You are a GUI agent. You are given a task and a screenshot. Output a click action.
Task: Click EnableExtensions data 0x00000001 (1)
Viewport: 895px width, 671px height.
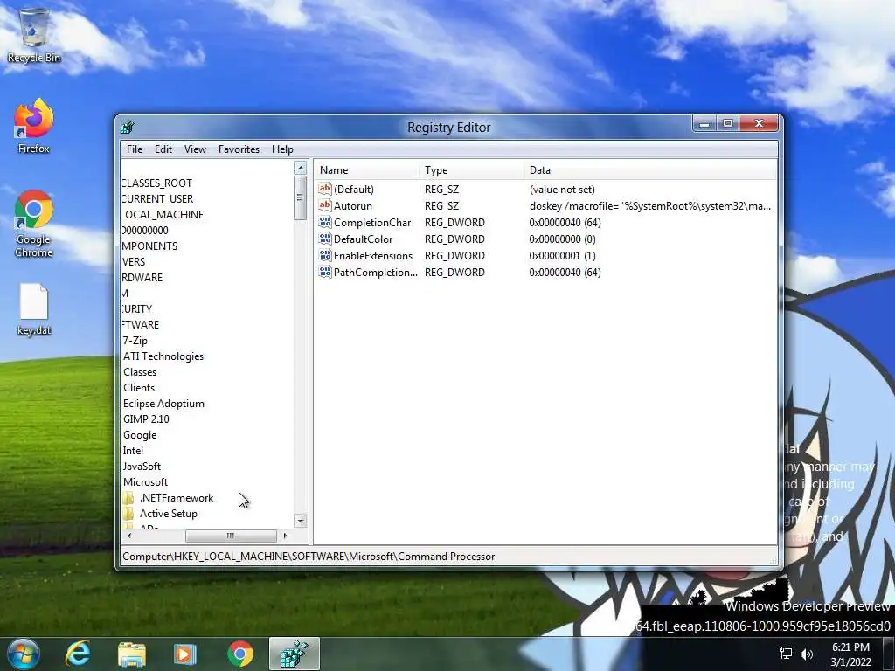coord(562,255)
